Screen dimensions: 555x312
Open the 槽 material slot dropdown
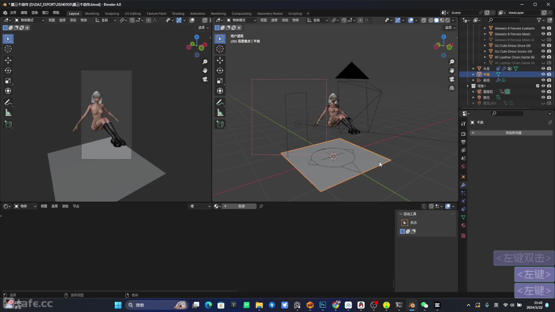click(200, 206)
